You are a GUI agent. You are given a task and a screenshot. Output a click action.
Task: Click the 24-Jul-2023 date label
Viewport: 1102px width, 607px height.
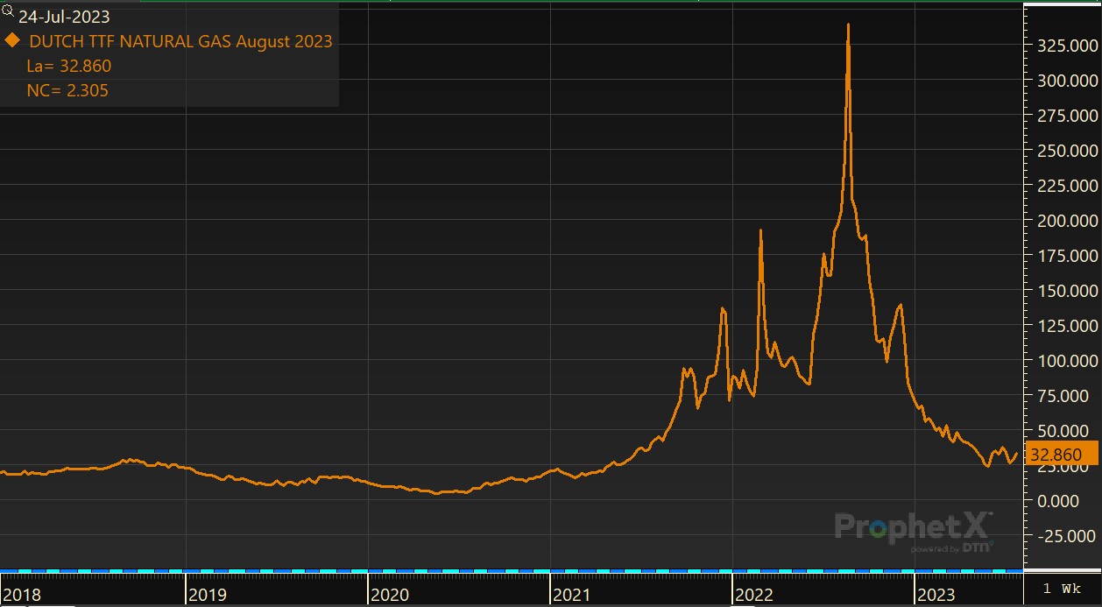tap(65, 17)
